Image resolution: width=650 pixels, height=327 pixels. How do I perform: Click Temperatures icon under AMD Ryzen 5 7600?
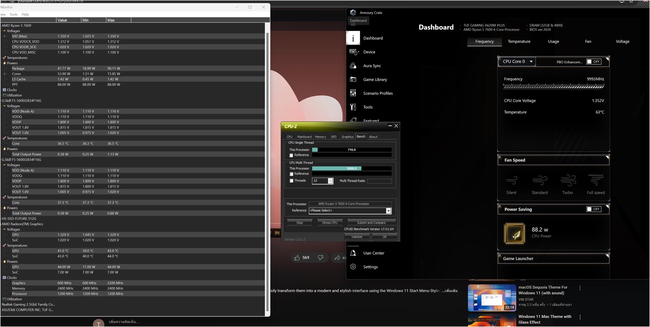[x=4, y=58]
